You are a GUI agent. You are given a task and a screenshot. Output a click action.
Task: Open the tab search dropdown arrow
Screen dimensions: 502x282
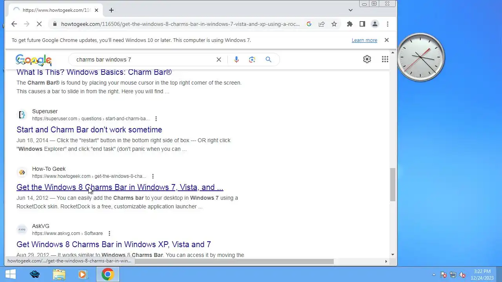coord(351,10)
